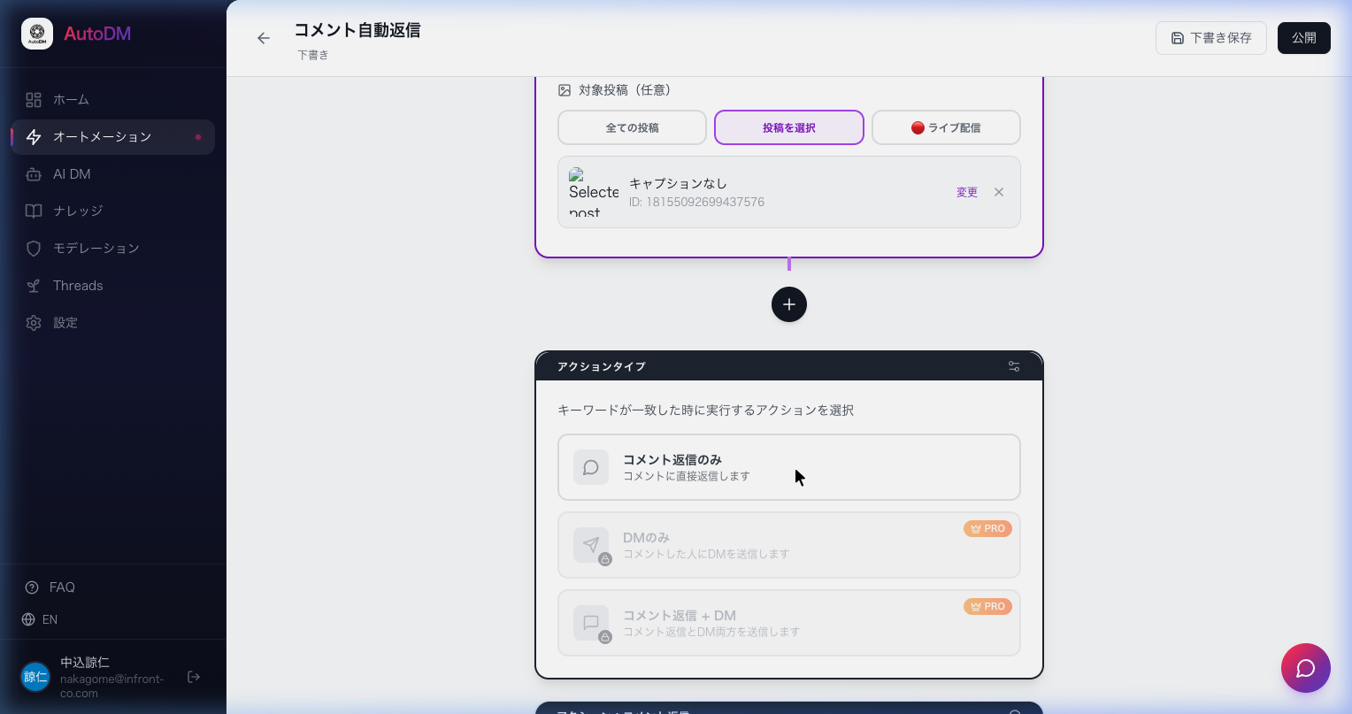Select the モデレーション shield icon in sidebar
This screenshot has height=714, width=1352.
pyautogui.click(x=34, y=248)
